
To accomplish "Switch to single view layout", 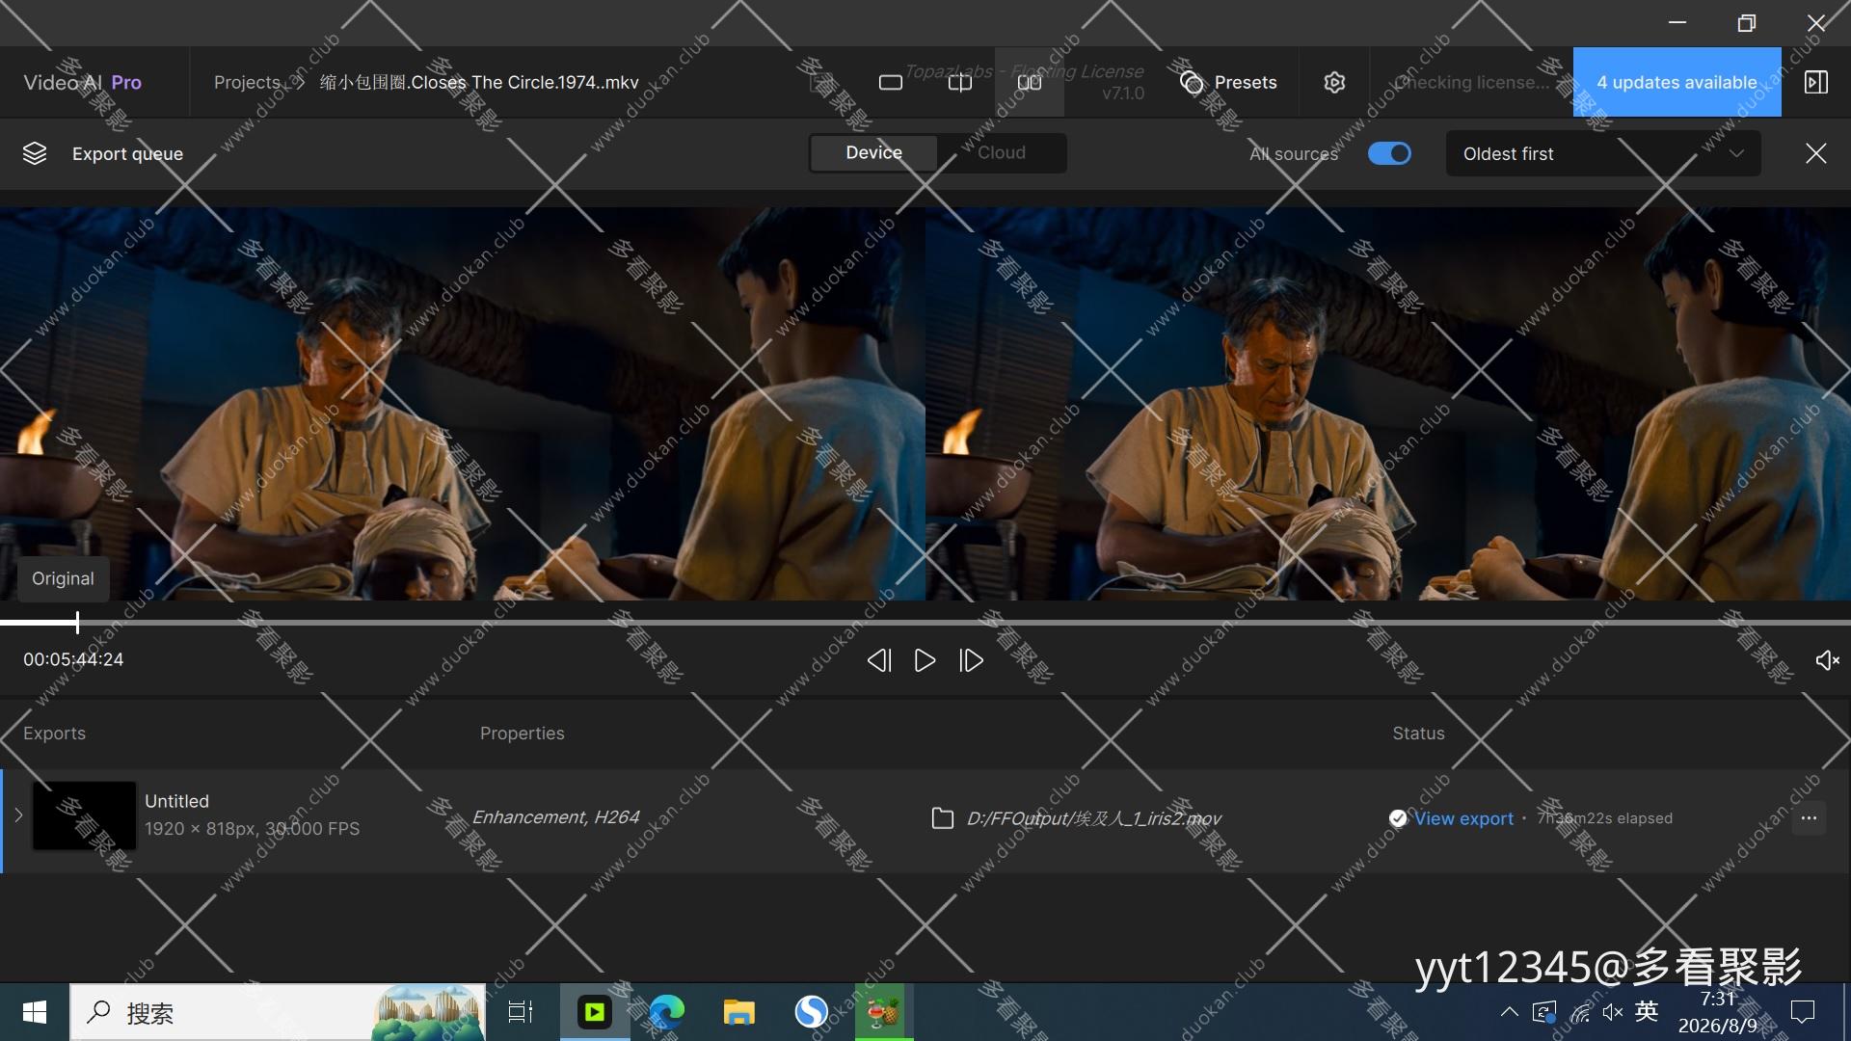I will (891, 83).
